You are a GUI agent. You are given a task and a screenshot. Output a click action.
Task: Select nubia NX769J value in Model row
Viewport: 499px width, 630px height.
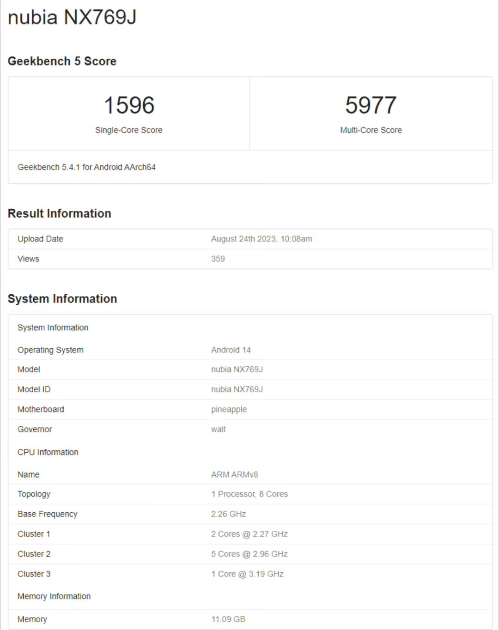pos(237,370)
